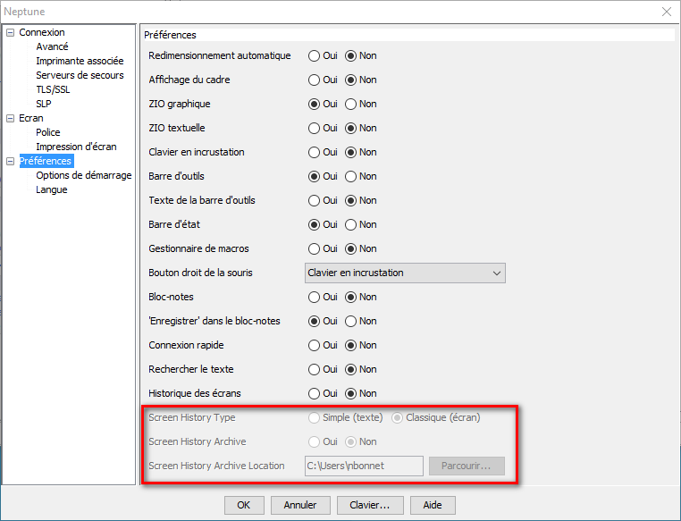Open Bouton droit de la souris dropdown

click(405, 273)
